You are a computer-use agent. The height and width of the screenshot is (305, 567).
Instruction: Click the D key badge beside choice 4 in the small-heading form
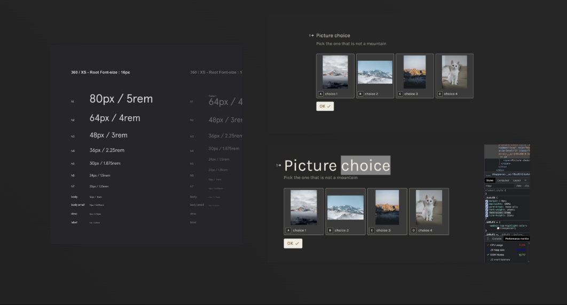pyautogui.click(x=439, y=94)
